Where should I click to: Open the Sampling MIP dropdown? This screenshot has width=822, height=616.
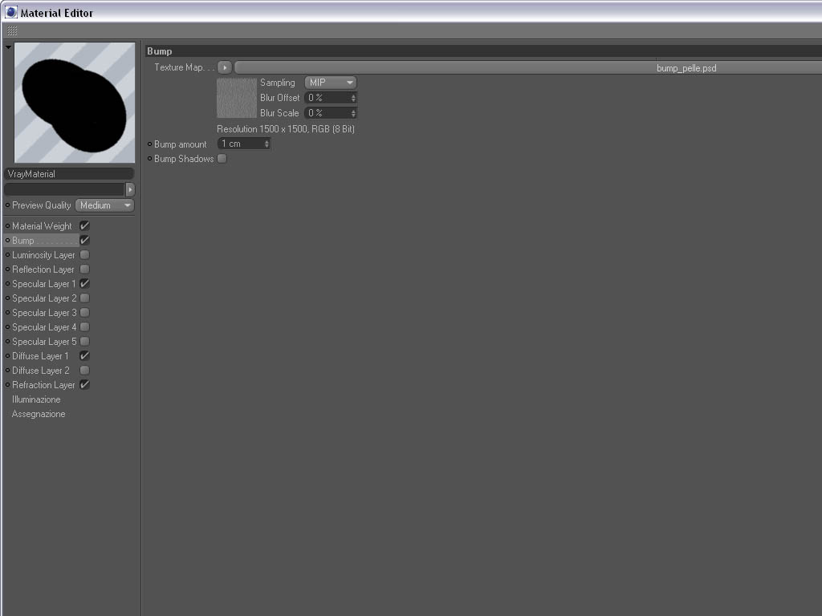click(x=330, y=83)
